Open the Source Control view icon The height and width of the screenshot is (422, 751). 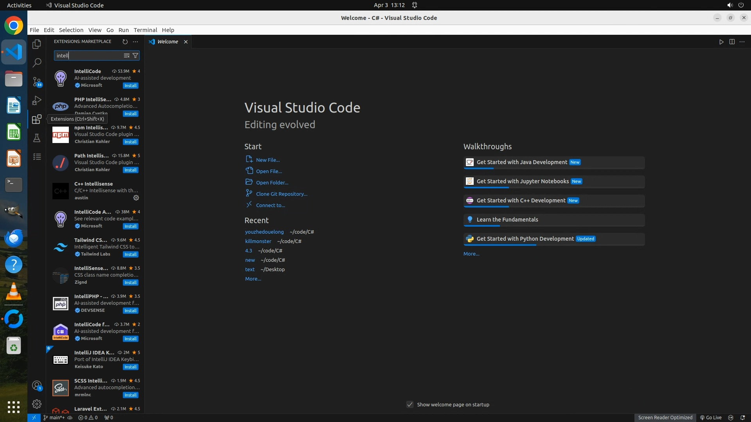coord(37,81)
